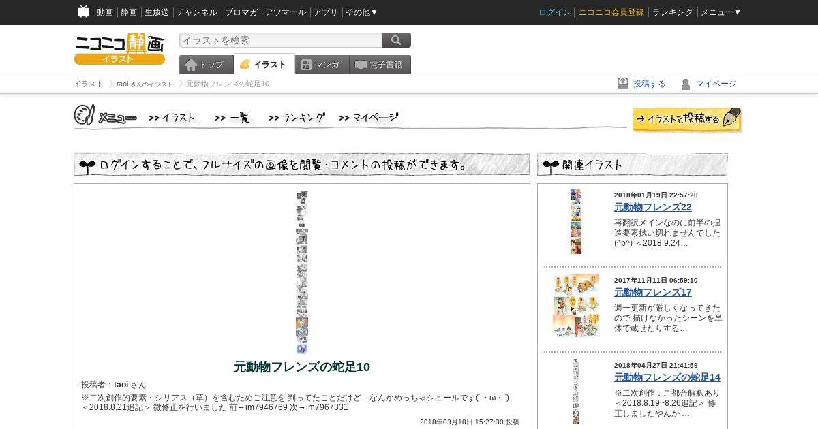Click the マイページ header link text
Image resolution: width=818 pixels, height=429 pixels.
[716, 84]
